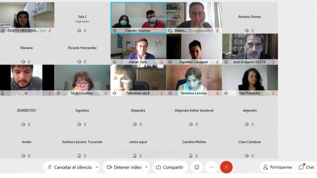Click the red leave meeting button

point(226,167)
